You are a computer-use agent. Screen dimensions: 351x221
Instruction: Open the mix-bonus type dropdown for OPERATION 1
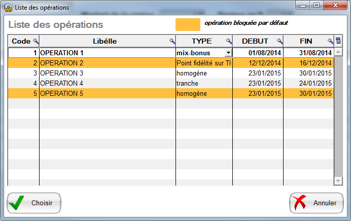tap(228, 53)
